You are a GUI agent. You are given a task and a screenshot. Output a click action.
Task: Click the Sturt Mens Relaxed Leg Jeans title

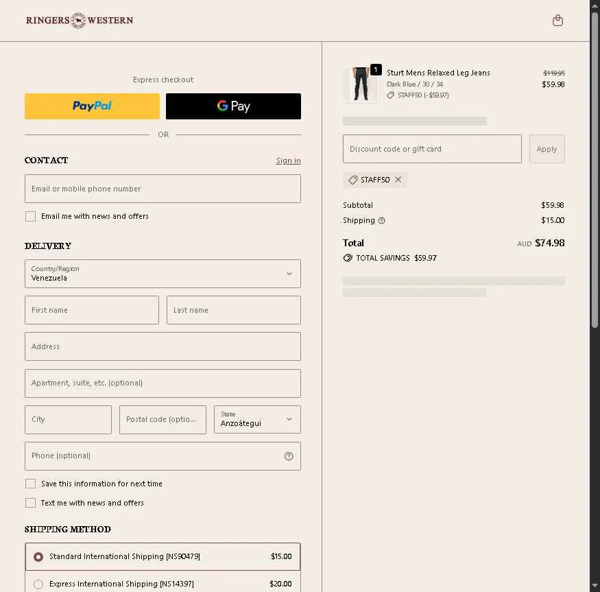point(438,73)
